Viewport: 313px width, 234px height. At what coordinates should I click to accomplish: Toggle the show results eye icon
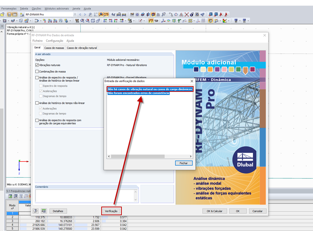point(101,14)
